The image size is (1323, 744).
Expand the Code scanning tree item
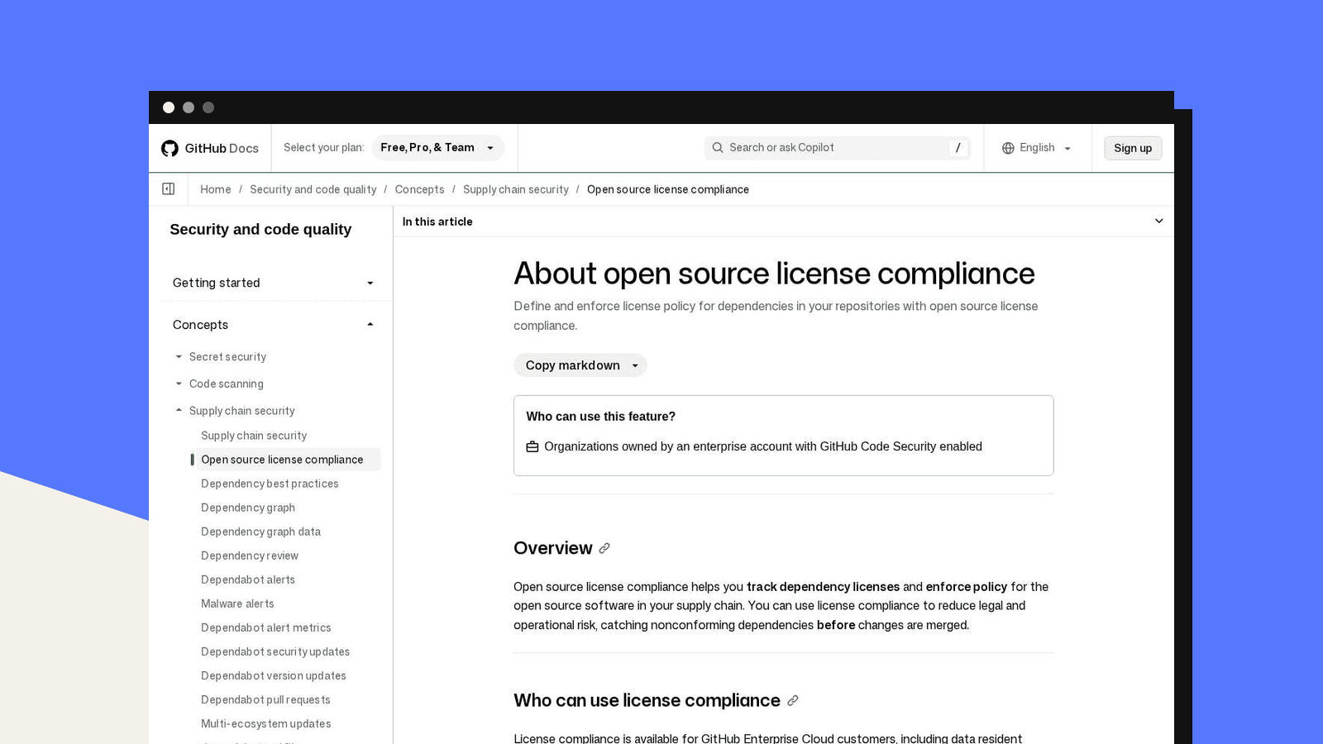click(179, 384)
